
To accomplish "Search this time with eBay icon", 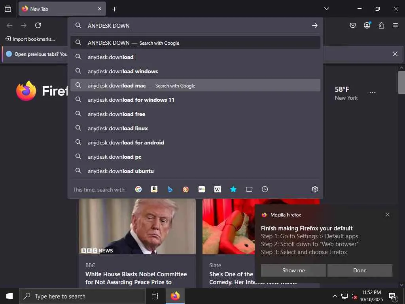I will (202, 189).
